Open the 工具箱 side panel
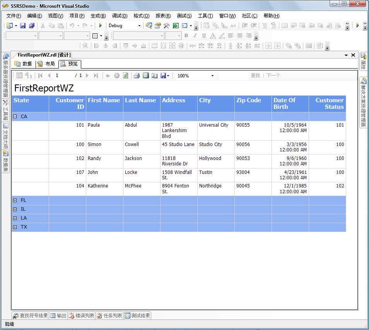This screenshot has height=330, width=369. [6, 110]
